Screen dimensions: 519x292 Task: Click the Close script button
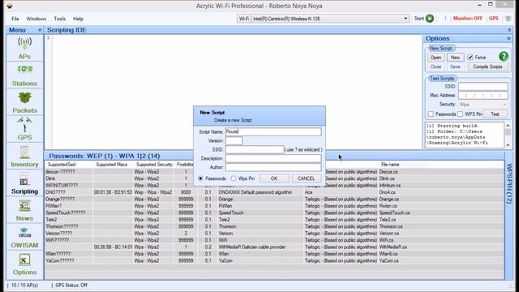435,67
